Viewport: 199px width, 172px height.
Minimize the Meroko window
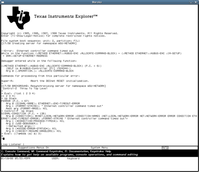[191, 2]
